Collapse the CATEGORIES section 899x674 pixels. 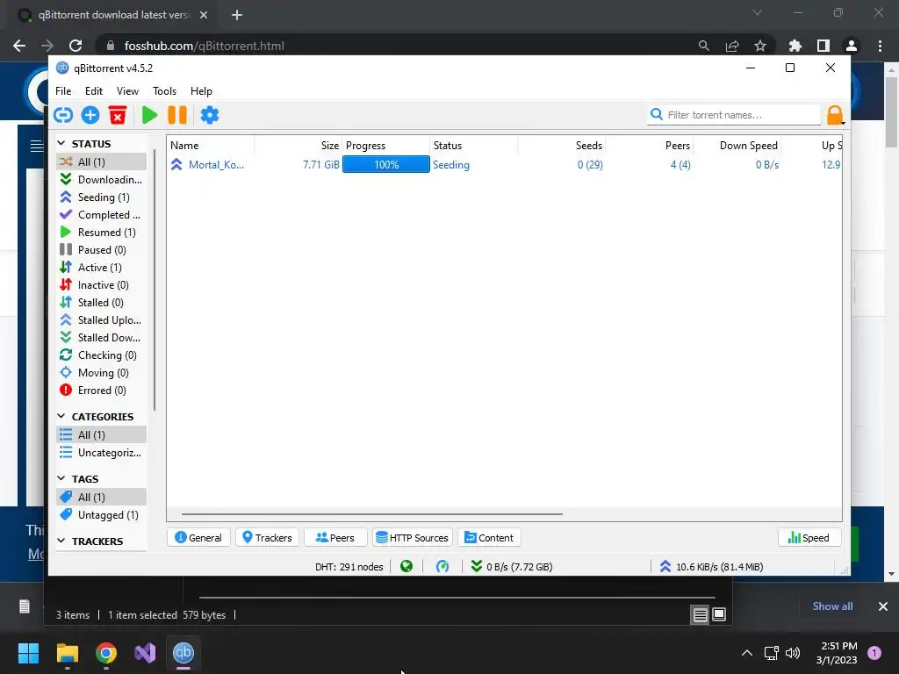click(61, 416)
